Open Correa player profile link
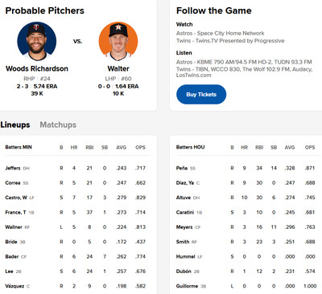This screenshot has width=322, height=294. coord(13,183)
